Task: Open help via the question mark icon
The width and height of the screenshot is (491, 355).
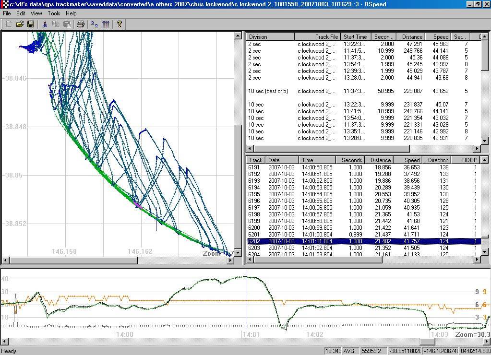Action: (x=119, y=24)
